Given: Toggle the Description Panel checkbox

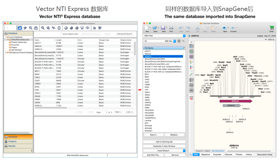Looking at the screenshot, I should [256, 155].
